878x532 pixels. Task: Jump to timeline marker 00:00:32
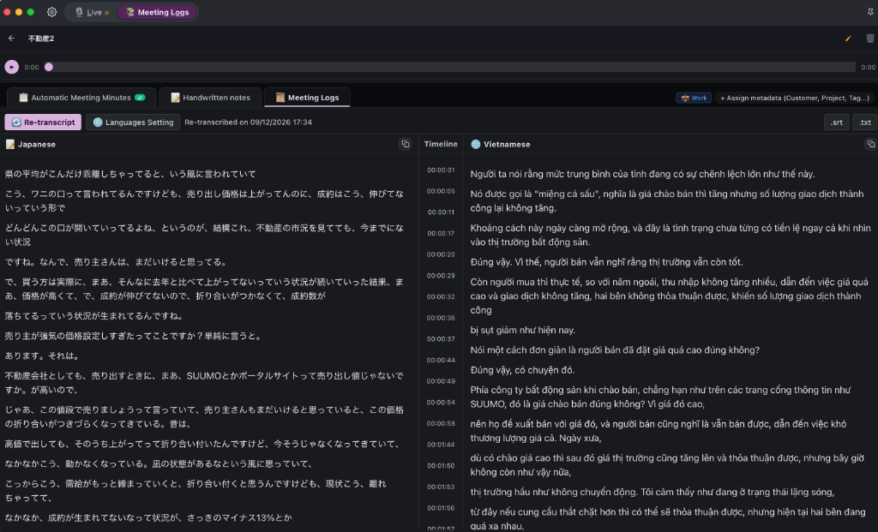(441, 297)
